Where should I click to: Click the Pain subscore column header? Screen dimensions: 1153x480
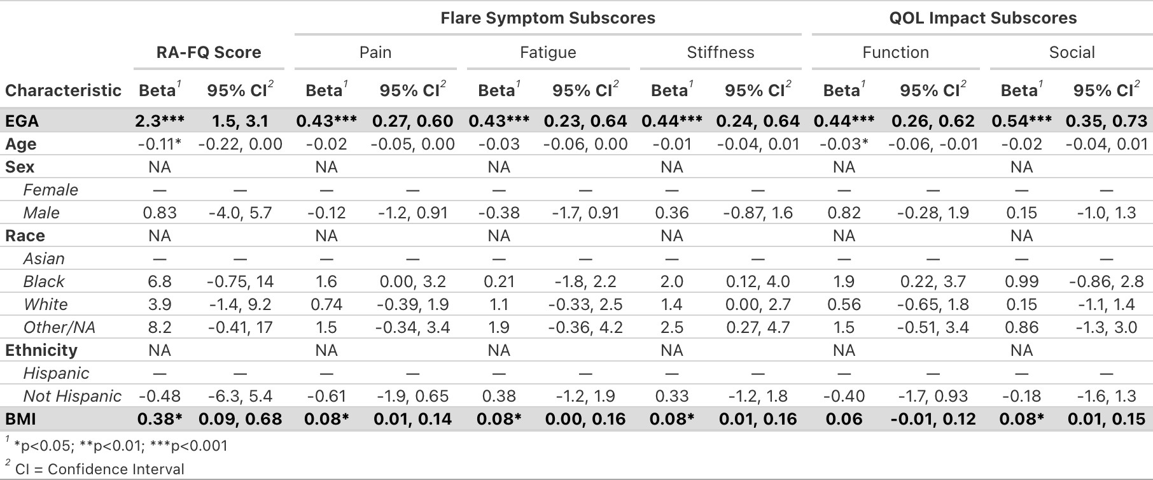coord(375,52)
